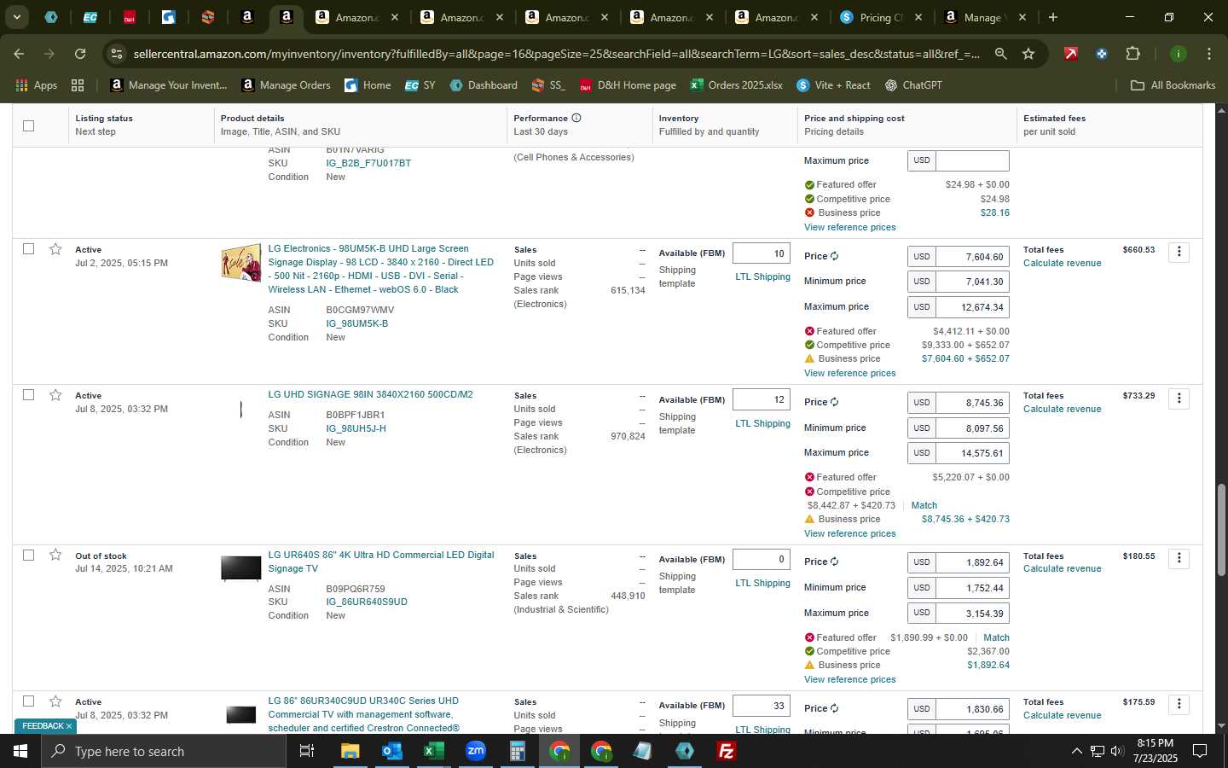Open Chrome three-dot menu
The height and width of the screenshot is (768, 1228).
pyautogui.click(x=1209, y=54)
